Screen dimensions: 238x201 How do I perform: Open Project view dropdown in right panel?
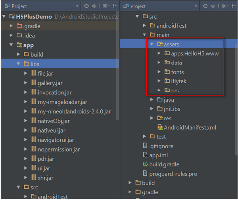pos(196,6)
